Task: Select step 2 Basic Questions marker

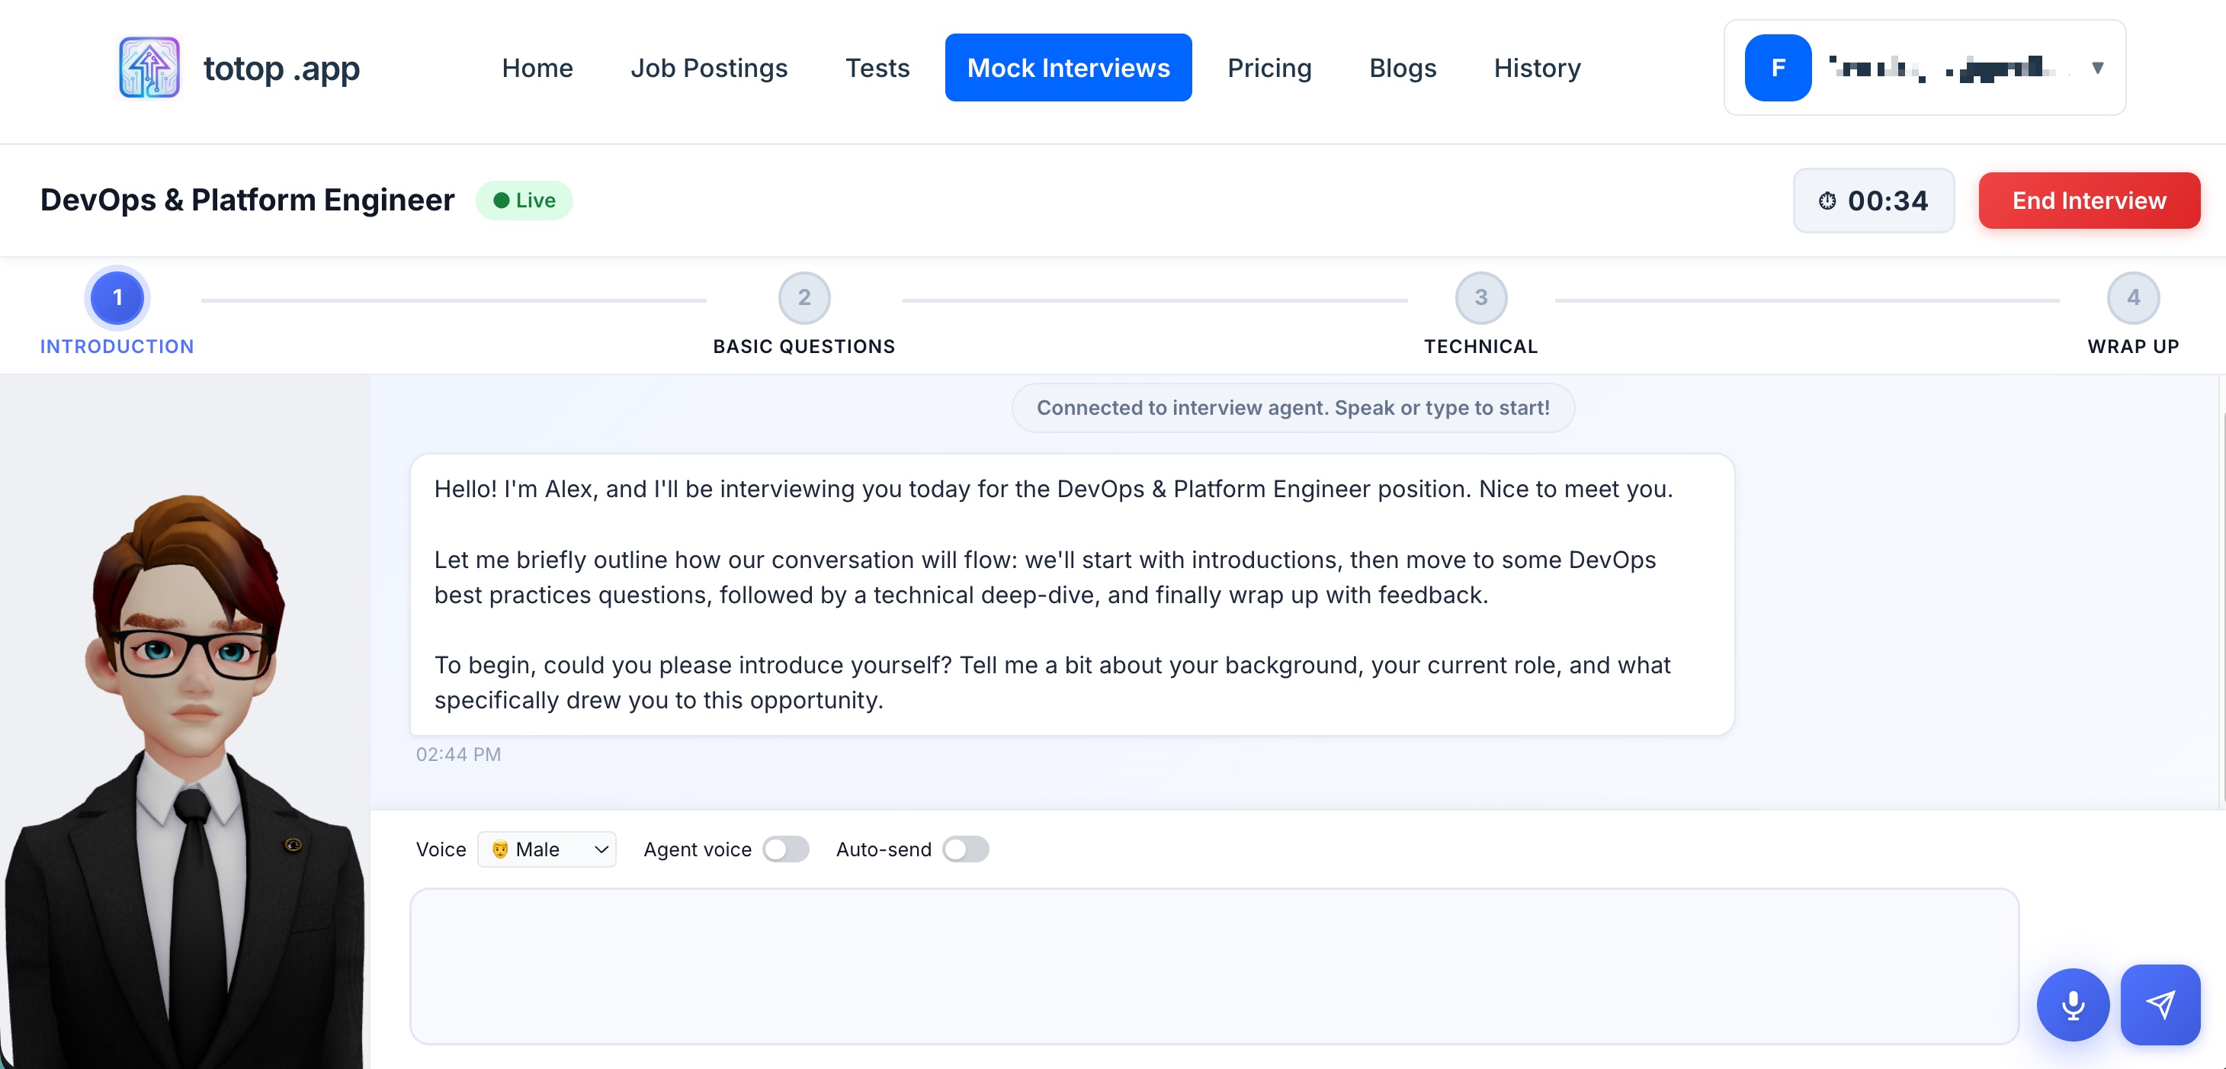Action: pyautogui.click(x=803, y=297)
